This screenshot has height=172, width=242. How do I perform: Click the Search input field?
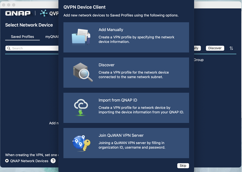coord(32,48)
